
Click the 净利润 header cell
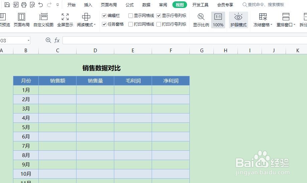click(171, 81)
